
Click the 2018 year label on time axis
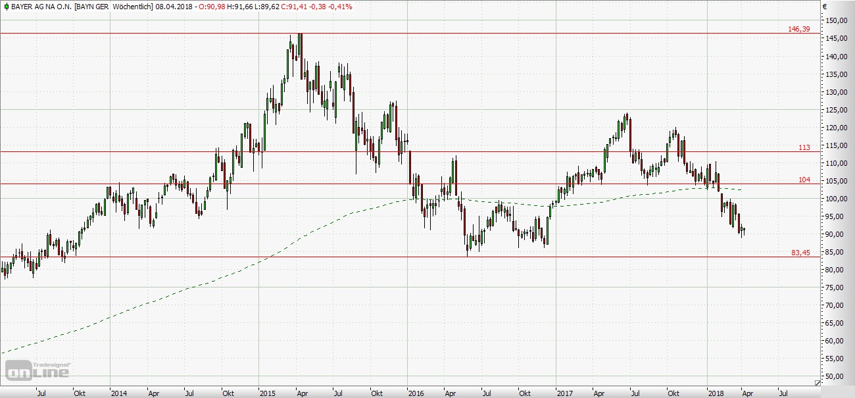pos(716,393)
